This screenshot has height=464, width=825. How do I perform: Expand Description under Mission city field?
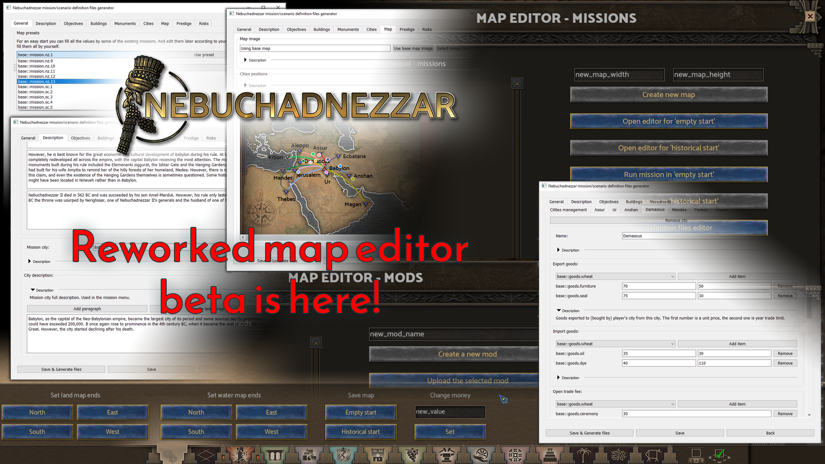tap(30, 261)
